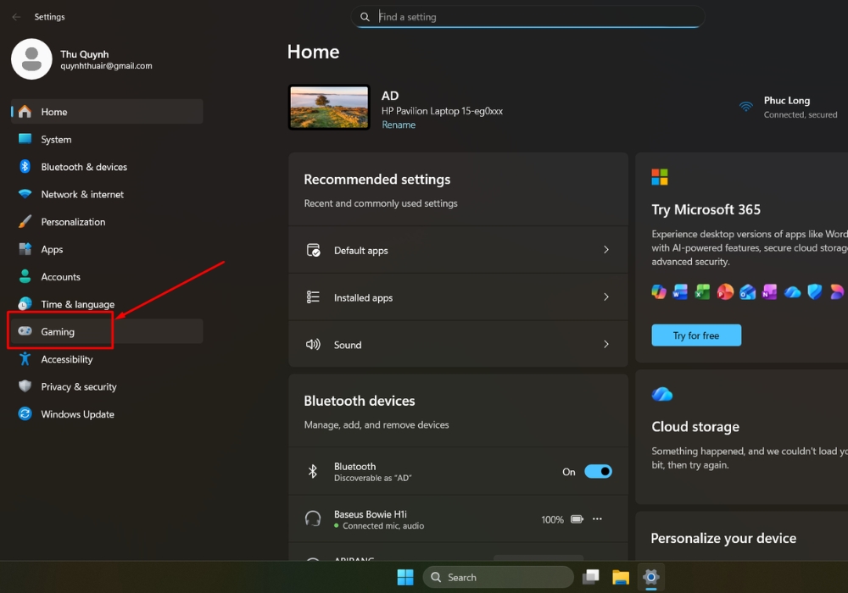Click the System monitor icon
The image size is (848, 593).
[25, 139]
